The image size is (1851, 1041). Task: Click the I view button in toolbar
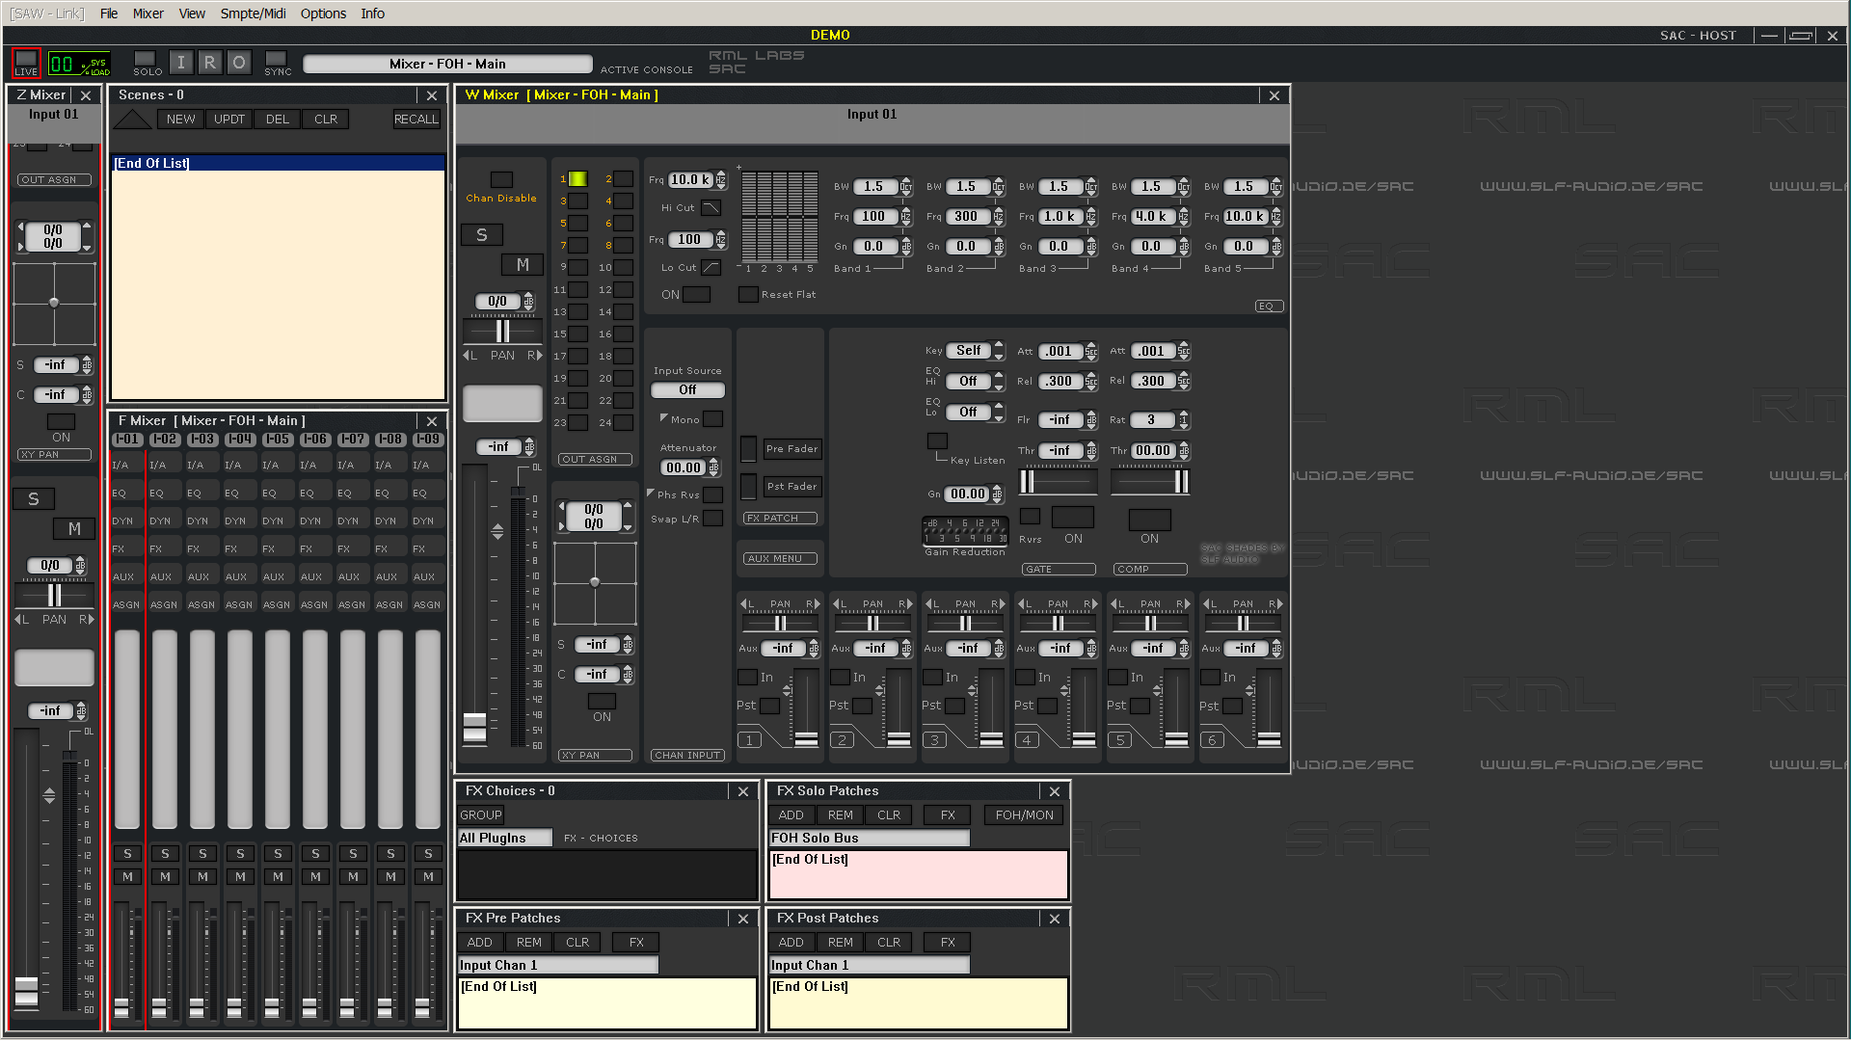pos(180,64)
